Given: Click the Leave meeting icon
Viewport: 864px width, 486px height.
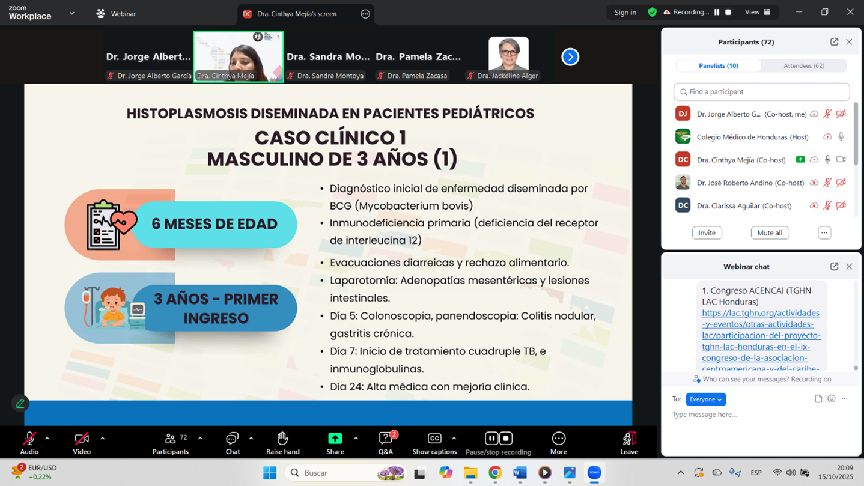Looking at the screenshot, I should click(x=628, y=439).
